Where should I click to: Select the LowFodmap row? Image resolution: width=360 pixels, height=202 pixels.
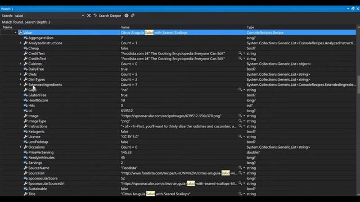tap(178, 142)
